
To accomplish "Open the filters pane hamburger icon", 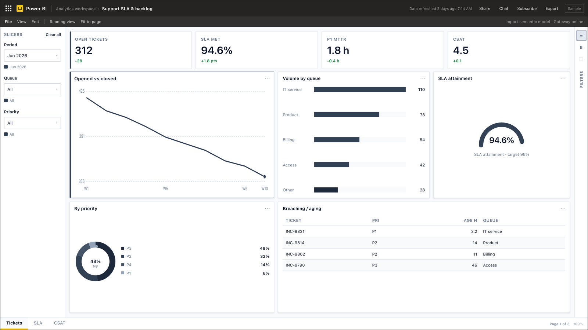I will (581, 36).
